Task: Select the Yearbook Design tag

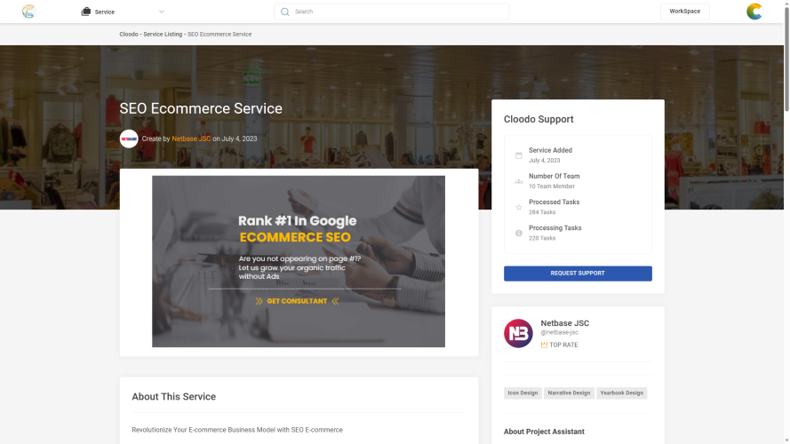Action: [x=622, y=393]
